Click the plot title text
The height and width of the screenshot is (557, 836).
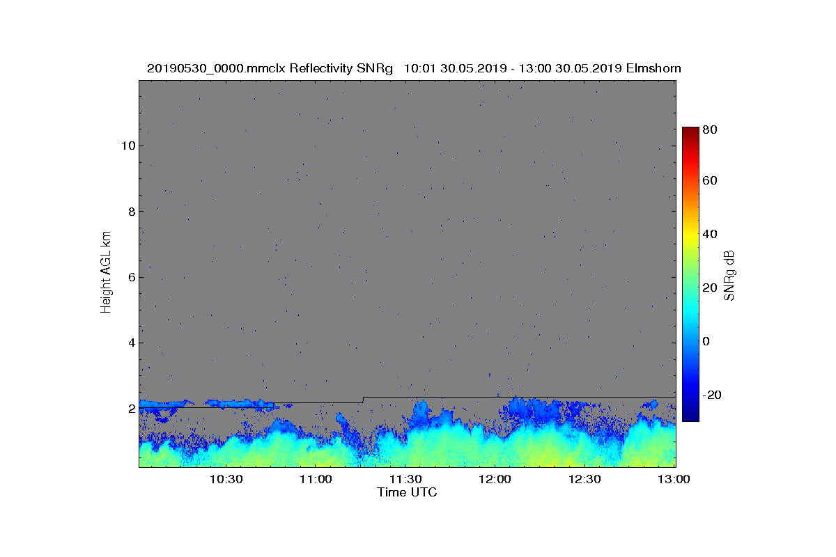(414, 68)
